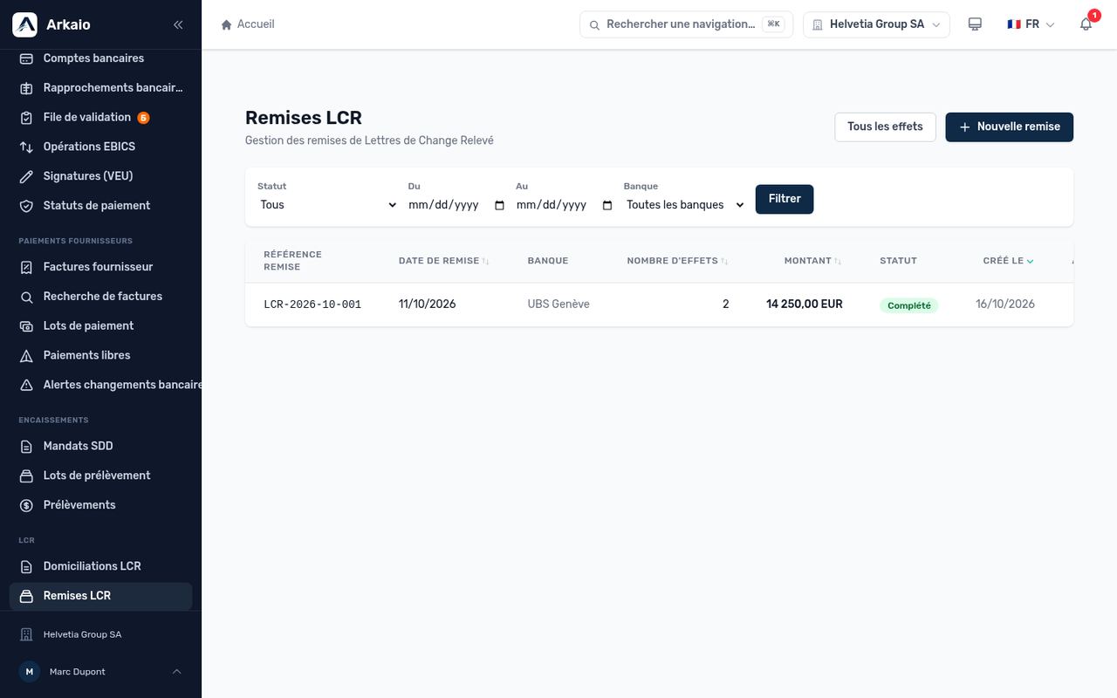Viewport: 1117px width, 698px height.
Task: Collapse the sidebar with double-chevron icon
Action: (178, 24)
